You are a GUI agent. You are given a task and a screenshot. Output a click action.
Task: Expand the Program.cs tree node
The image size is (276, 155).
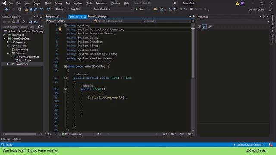[x=8, y=64]
